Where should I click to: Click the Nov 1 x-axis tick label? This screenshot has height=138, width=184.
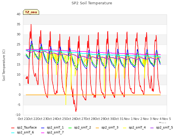(128, 119)
